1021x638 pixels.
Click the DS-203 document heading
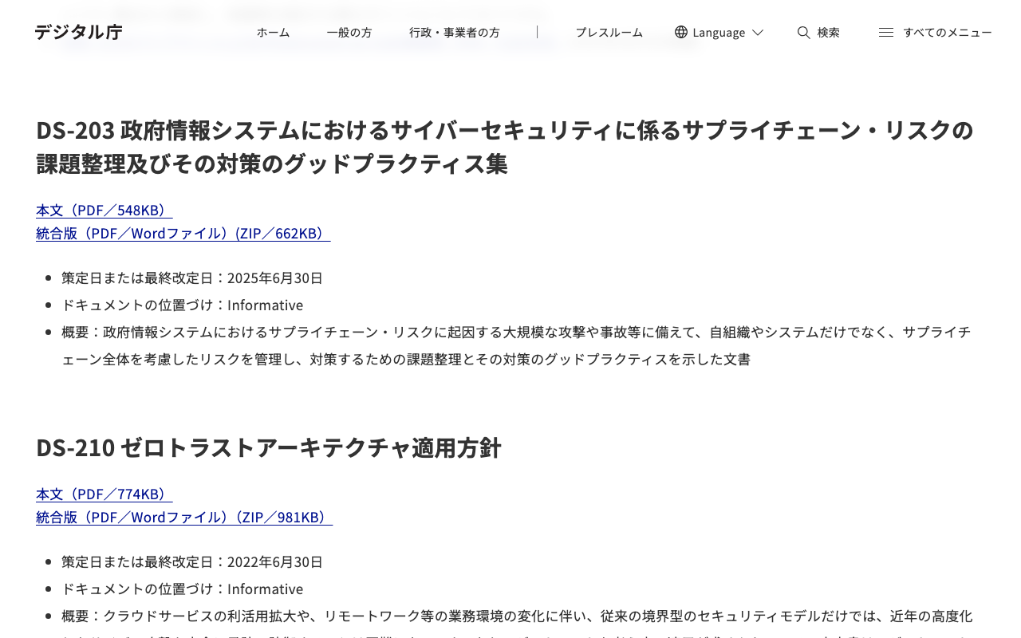coord(505,147)
